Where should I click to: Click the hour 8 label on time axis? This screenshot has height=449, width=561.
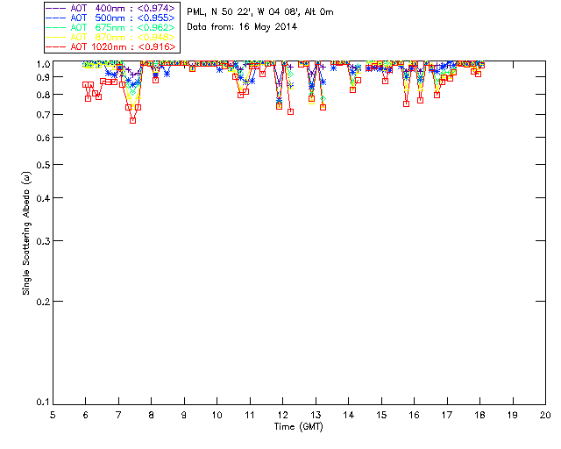point(152,415)
